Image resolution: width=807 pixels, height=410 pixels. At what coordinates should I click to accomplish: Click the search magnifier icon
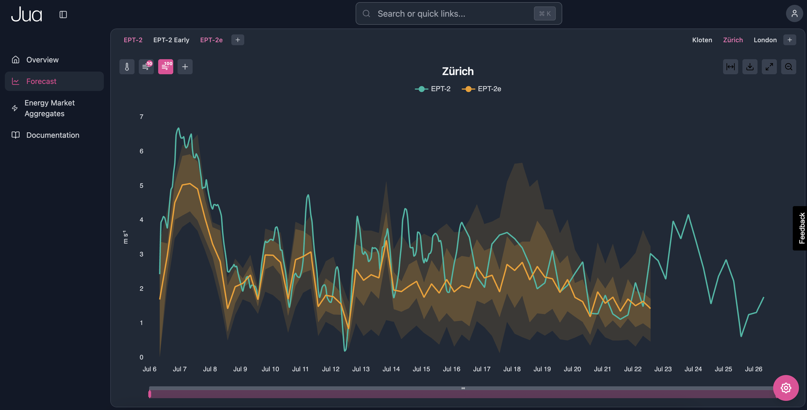366,13
